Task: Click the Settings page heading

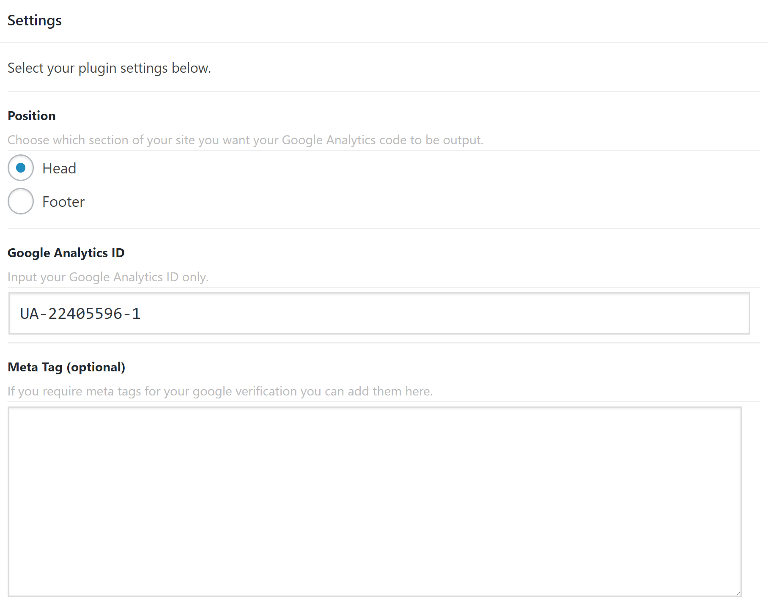Action: pos(34,20)
